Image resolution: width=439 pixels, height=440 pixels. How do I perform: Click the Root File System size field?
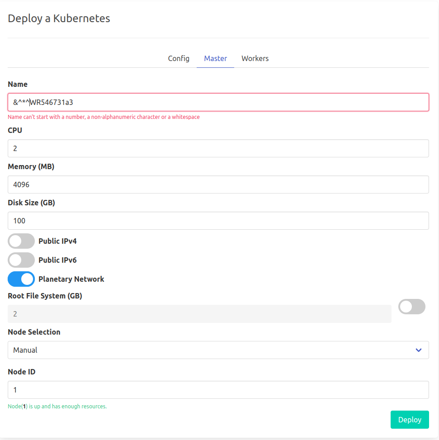point(199,313)
